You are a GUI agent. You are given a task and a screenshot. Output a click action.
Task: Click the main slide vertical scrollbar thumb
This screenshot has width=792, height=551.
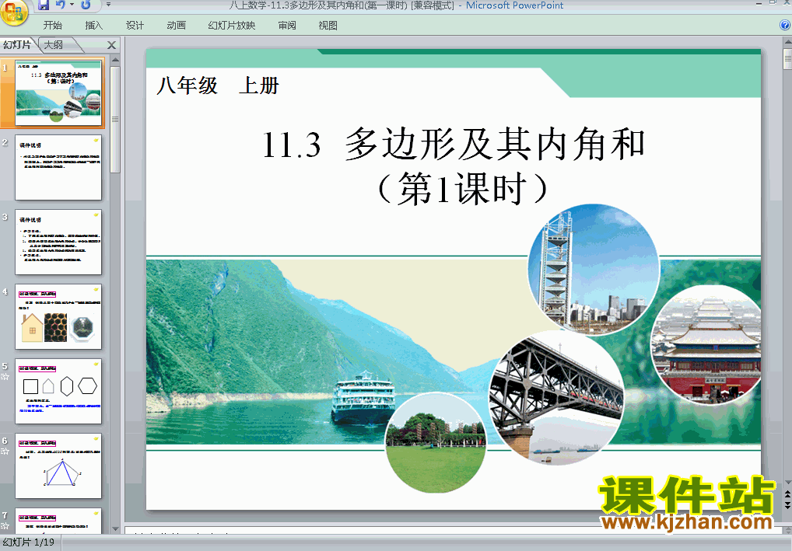click(x=787, y=59)
